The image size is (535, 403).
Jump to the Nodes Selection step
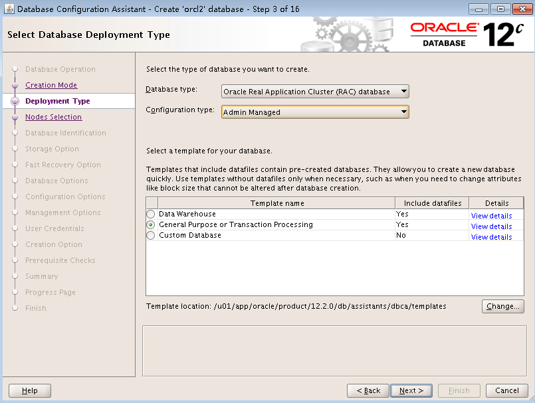[54, 117]
